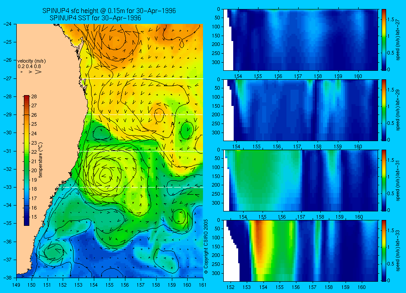
Task: Select the lat=-33 speed section plot
Action: 300,251
